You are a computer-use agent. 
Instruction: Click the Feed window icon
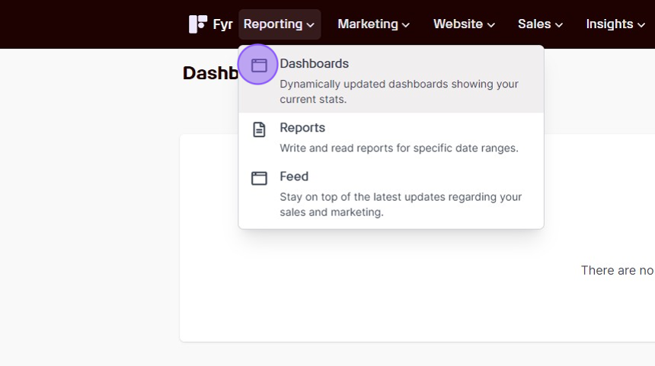[259, 178]
